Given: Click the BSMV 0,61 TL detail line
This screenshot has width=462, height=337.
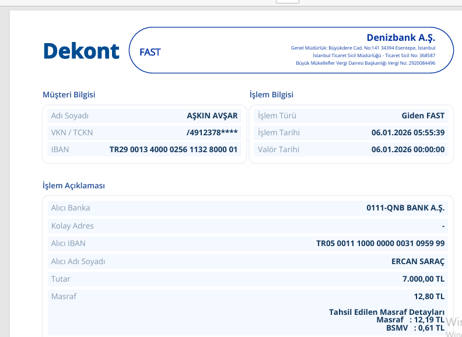Looking at the screenshot, I should 415,328.
